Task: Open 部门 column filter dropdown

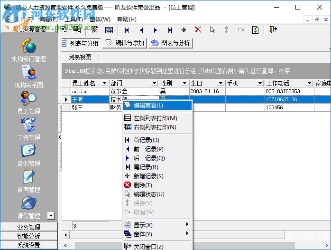Action: click(x=154, y=83)
